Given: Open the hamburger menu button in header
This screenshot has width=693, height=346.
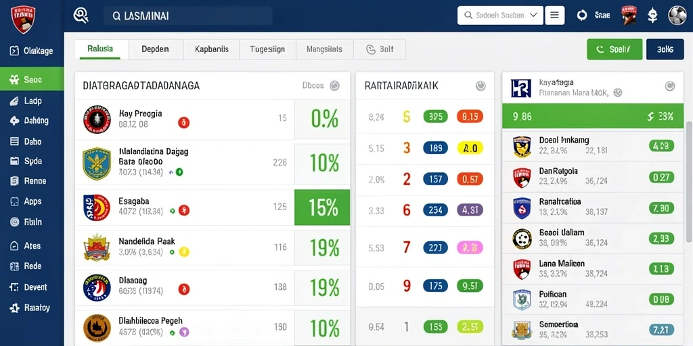Looking at the screenshot, I should (555, 16).
